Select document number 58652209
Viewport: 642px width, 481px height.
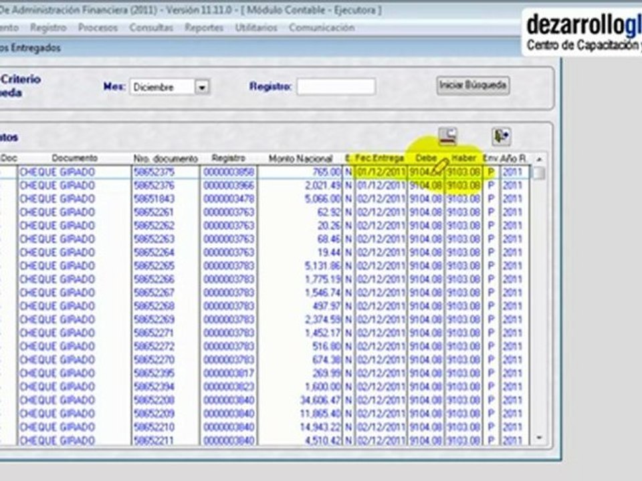pyautogui.click(x=154, y=414)
